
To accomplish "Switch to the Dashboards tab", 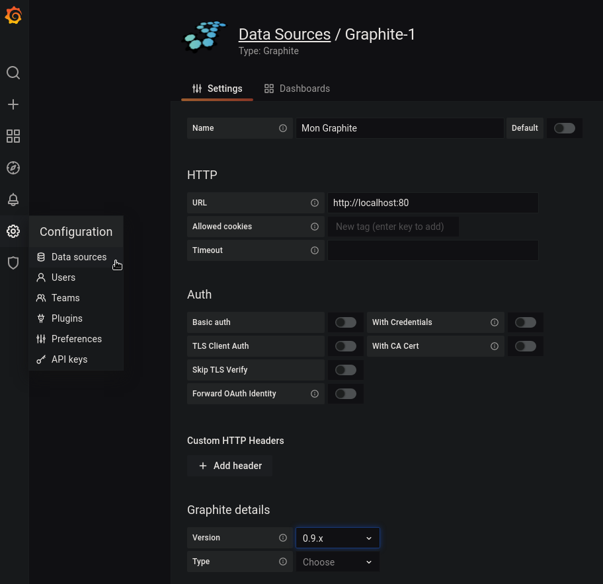I will (297, 89).
